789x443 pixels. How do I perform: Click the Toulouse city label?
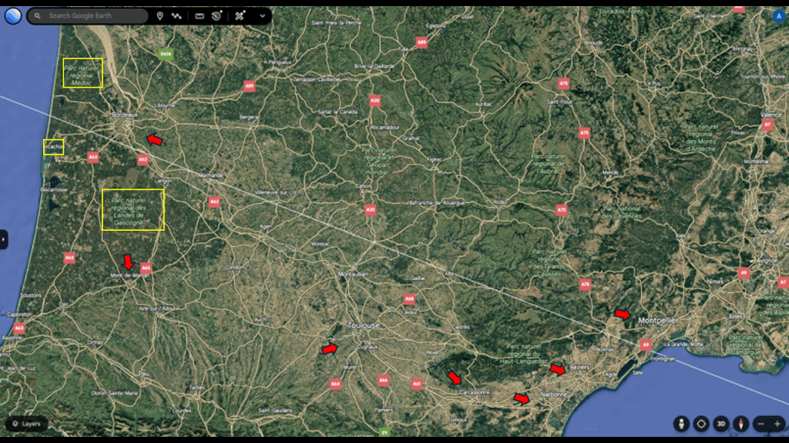[x=363, y=325]
